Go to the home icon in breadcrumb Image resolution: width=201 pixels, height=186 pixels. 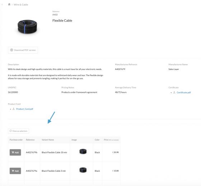9,5
